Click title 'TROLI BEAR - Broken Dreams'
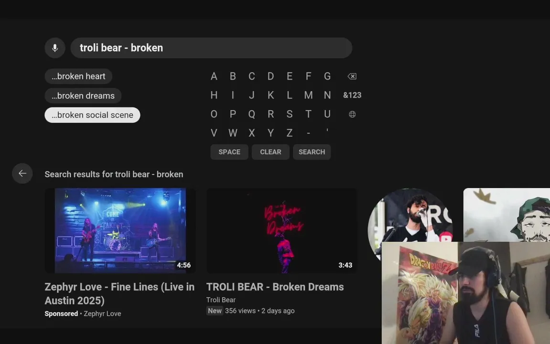 pos(275,287)
